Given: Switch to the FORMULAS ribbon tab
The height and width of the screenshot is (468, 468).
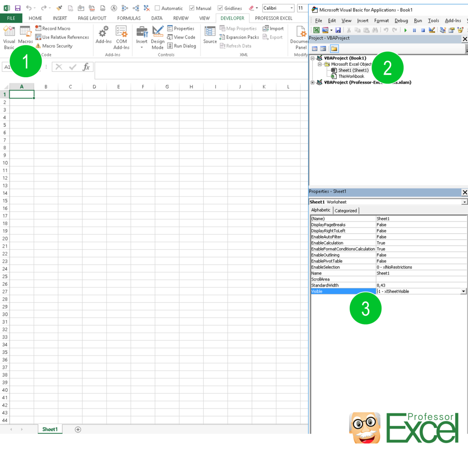Looking at the screenshot, I should [129, 18].
